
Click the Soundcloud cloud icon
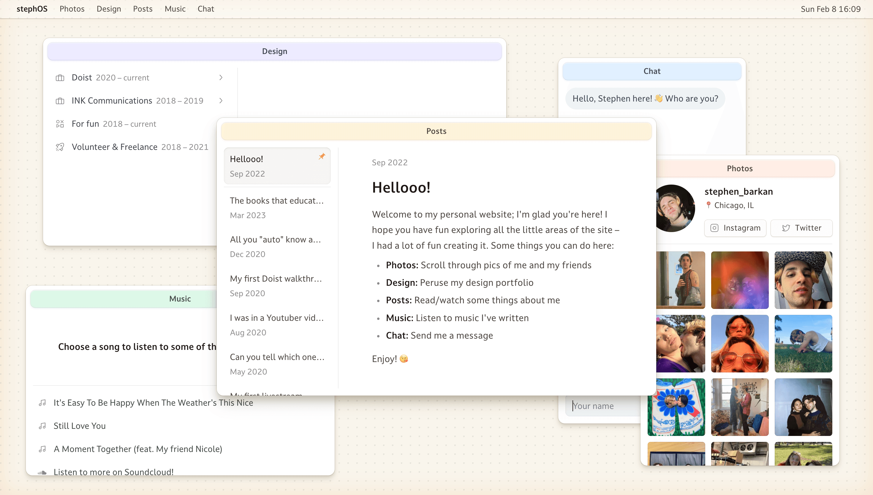(42, 472)
